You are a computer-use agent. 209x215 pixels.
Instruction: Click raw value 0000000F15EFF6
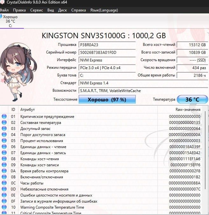tap(185, 165)
